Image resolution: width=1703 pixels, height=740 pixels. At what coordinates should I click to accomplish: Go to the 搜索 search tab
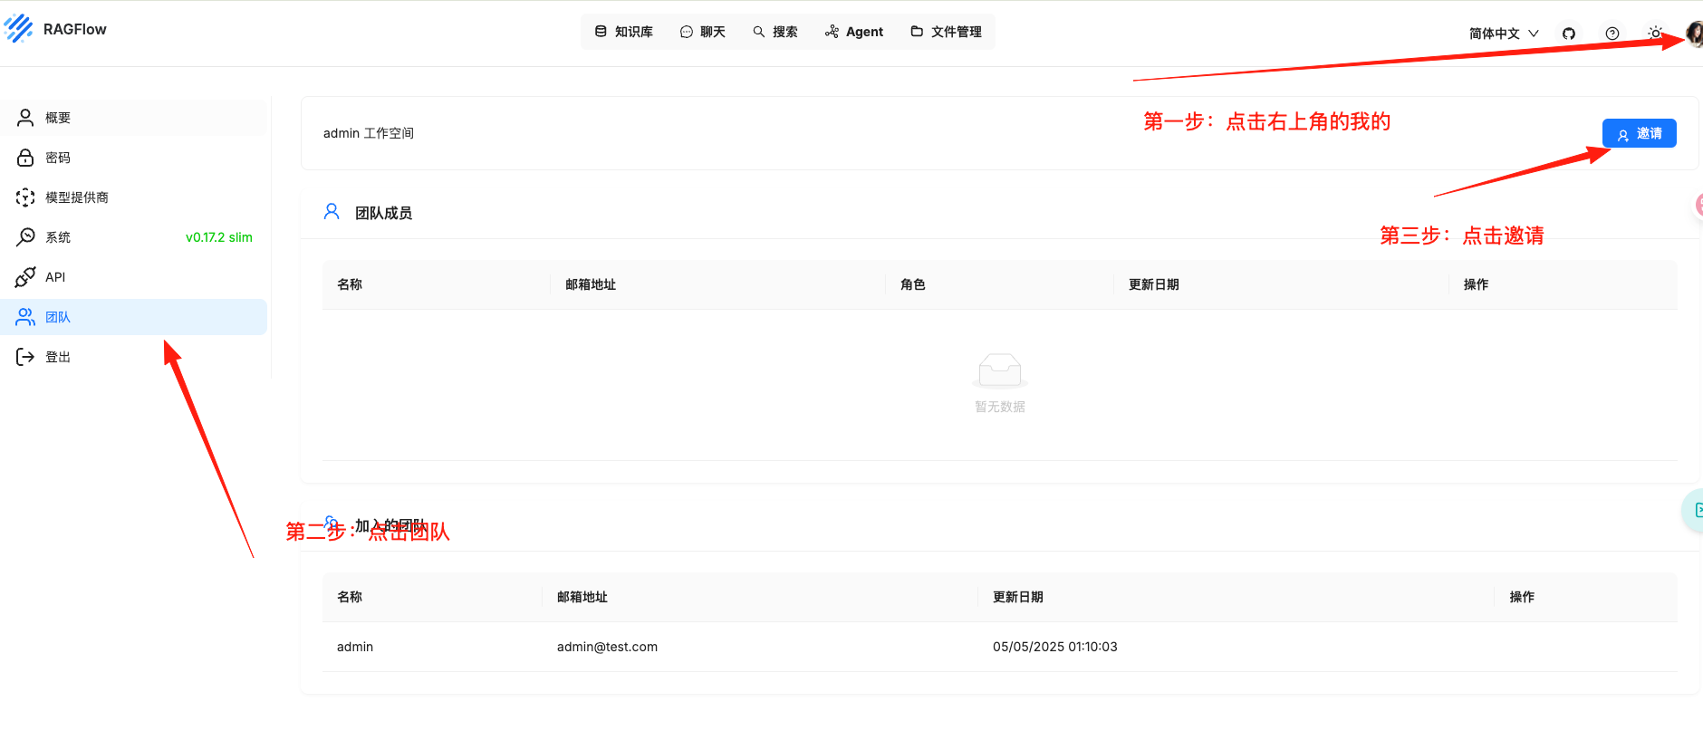click(775, 32)
